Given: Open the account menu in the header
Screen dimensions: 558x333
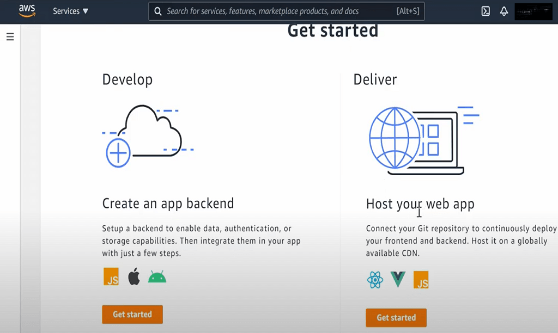Looking at the screenshot, I should (x=533, y=11).
